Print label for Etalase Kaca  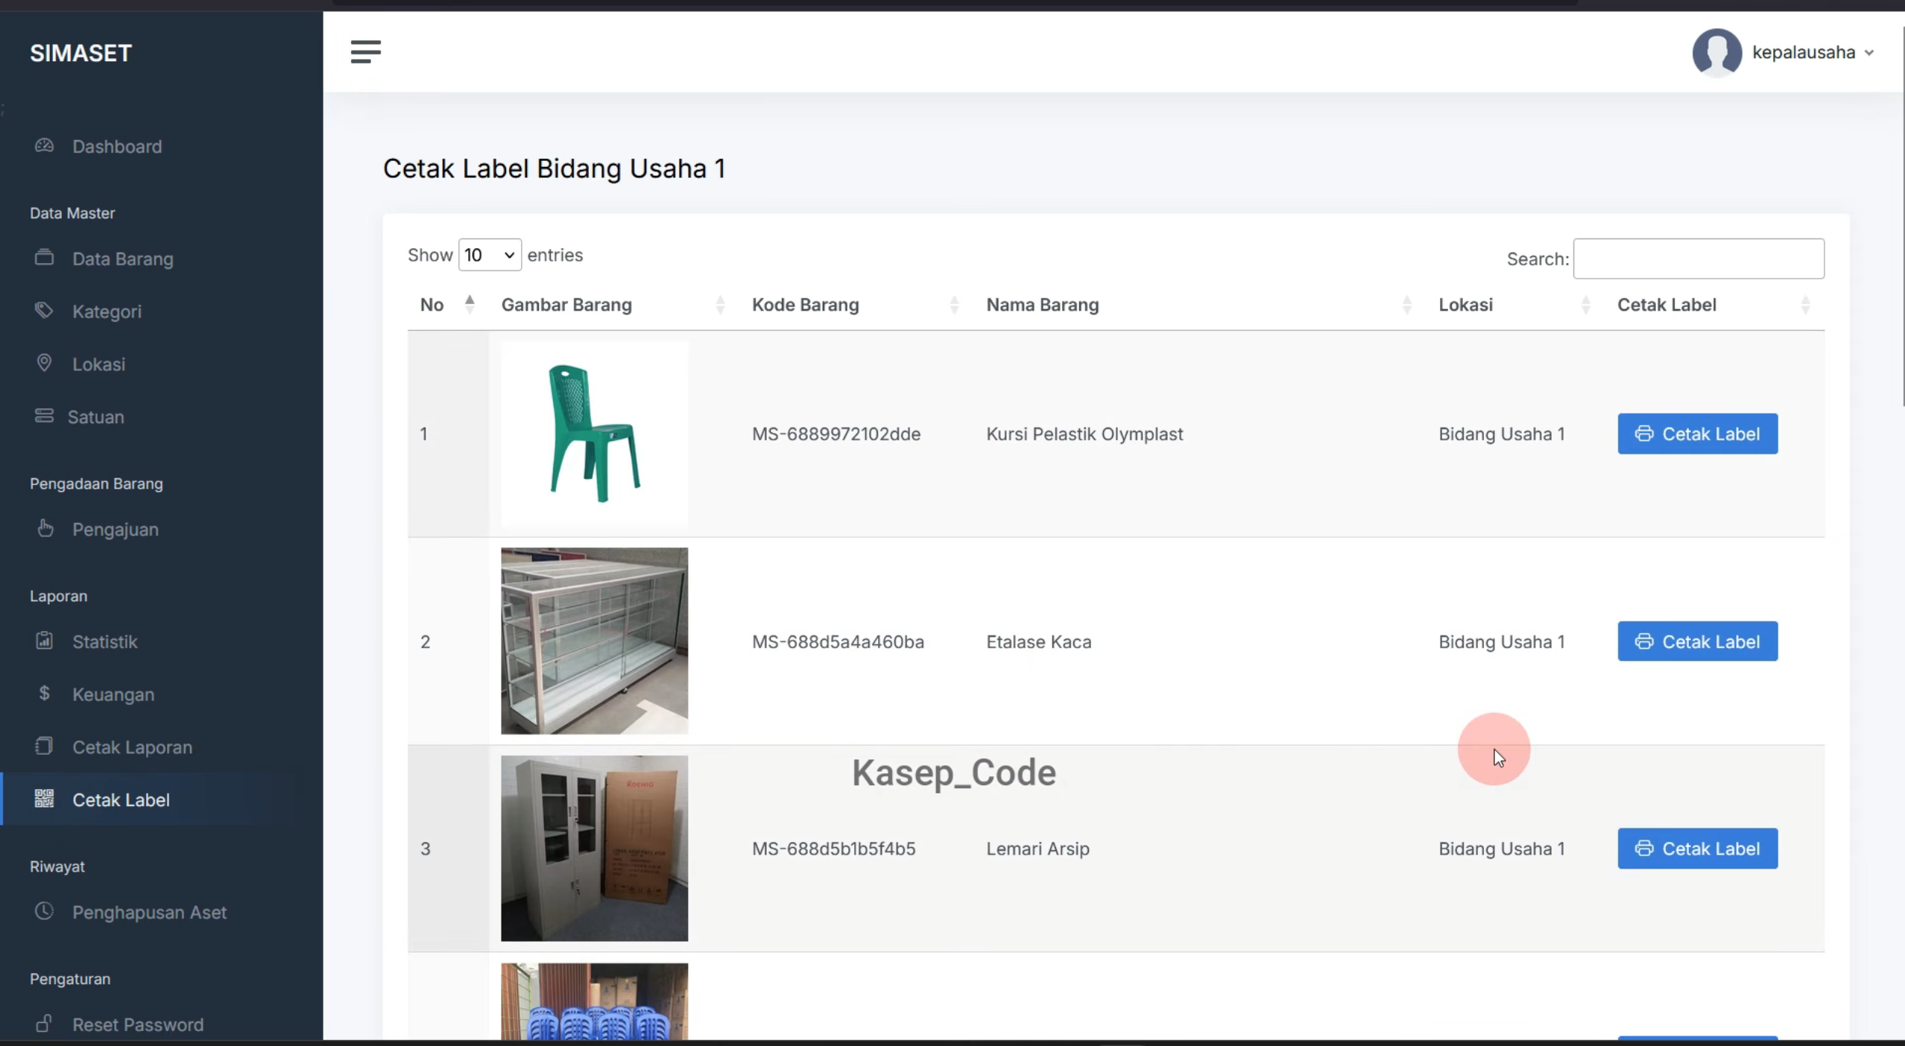(x=1697, y=641)
